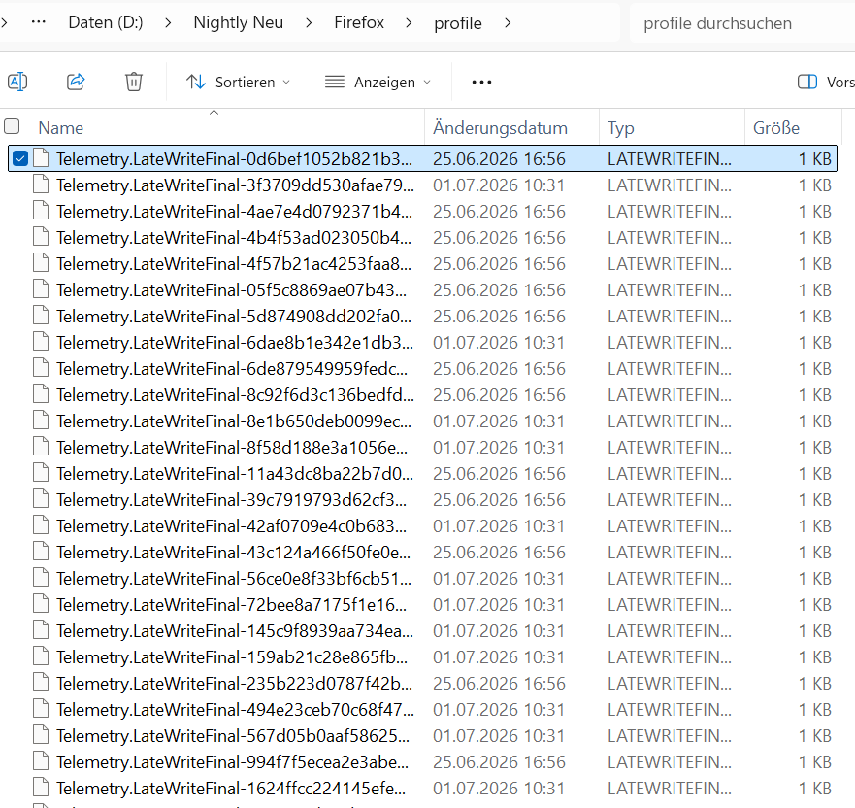Click the profile breadcrumb folder
Viewport: 855px width, 808px height.
(458, 23)
